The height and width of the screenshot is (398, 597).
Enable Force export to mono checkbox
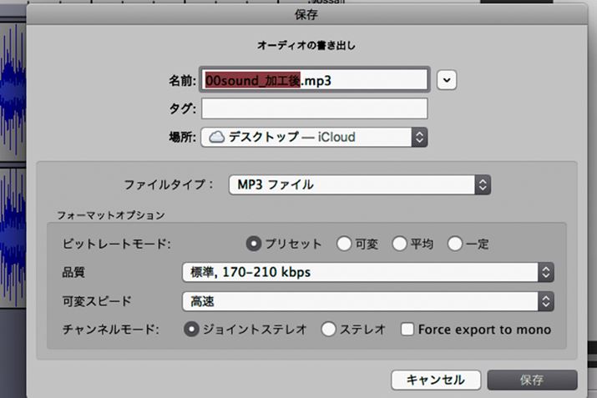[x=407, y=330]
